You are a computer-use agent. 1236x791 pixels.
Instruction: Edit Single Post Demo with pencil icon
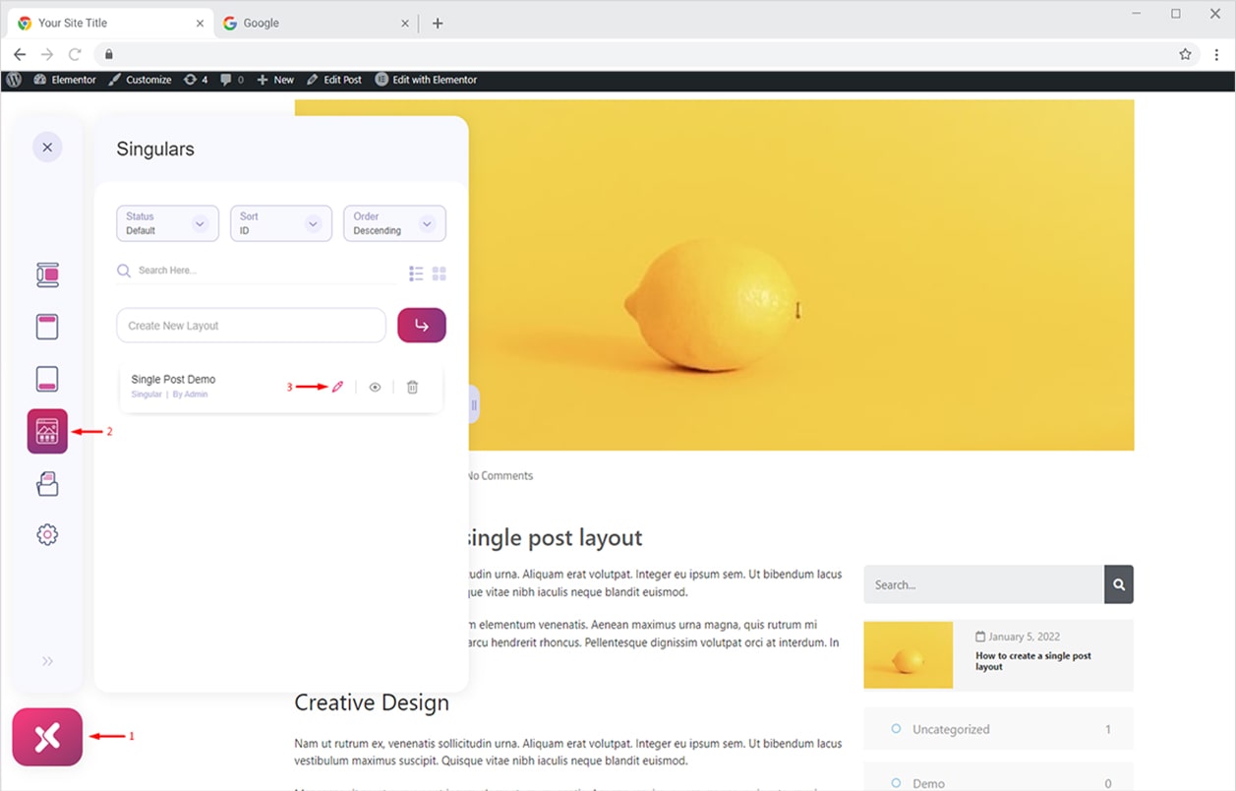pos(337,388)
